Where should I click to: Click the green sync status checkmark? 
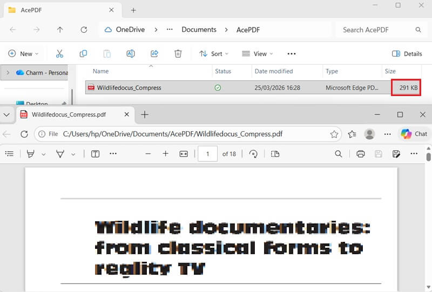pyautogui.click(x=218, y=87)
